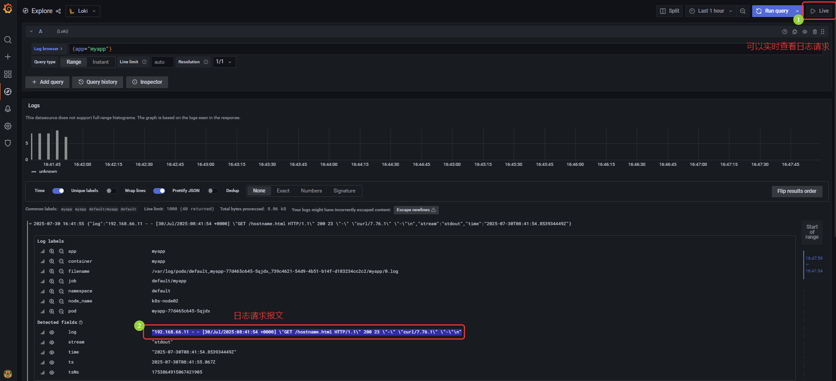Click Flip results order button
Screen dimensions: 836x381
point(797,191)
